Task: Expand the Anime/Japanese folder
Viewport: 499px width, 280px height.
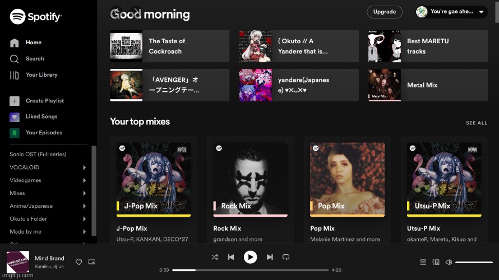Action: (x=84, y=206)
